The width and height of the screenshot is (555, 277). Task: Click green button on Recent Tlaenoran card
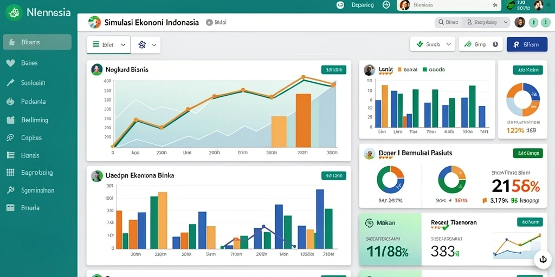pyautogui.click(x=530, y=222)
